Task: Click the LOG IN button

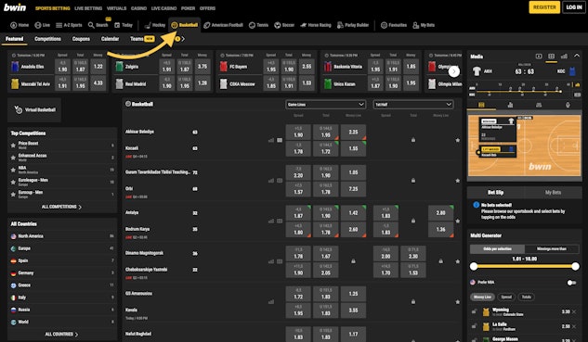Action: [574, 7]
